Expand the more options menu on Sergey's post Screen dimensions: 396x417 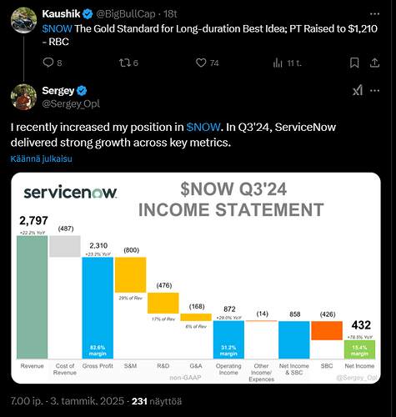(374, 91)
